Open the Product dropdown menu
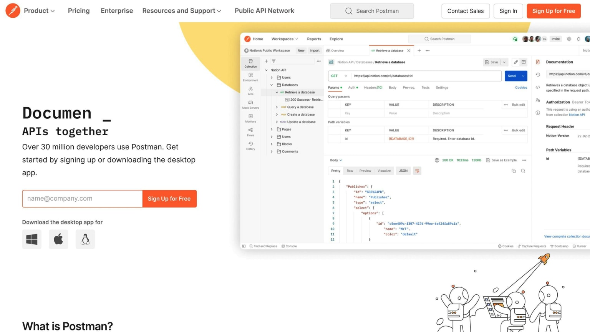 pos(39,11)
